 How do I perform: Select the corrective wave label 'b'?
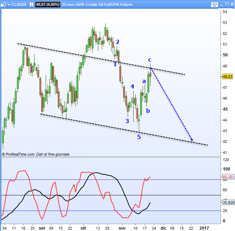148,111
